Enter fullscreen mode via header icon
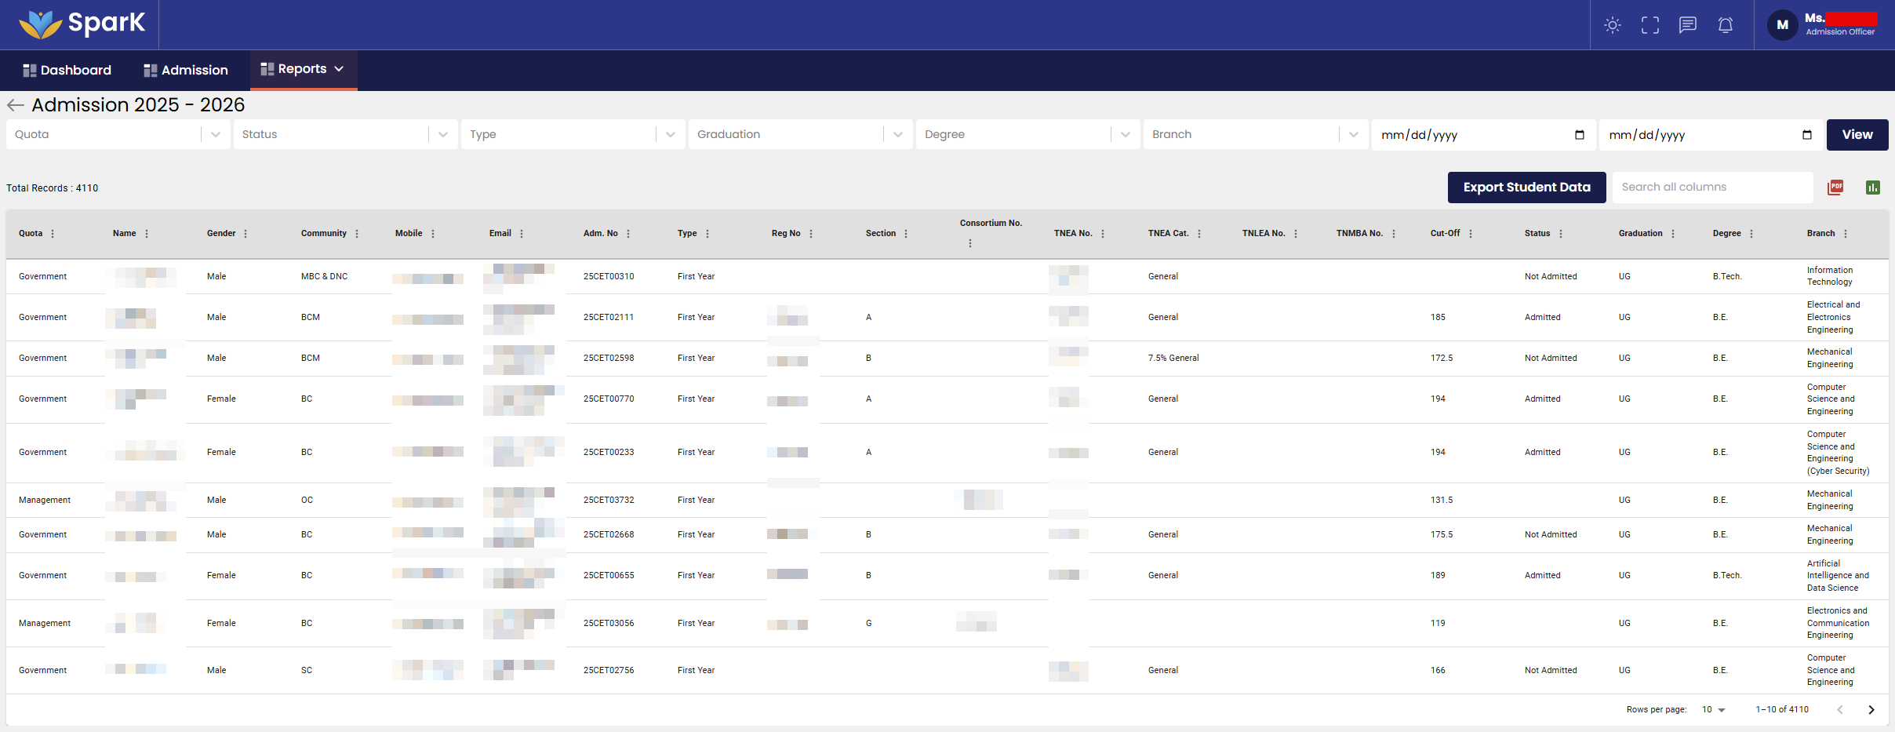1895x732 pixels. point(1649,25)
